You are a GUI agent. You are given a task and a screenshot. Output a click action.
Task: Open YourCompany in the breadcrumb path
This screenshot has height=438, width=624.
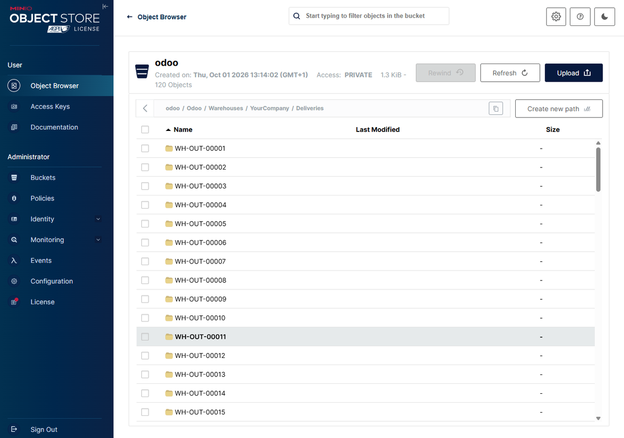coord(269,108)
